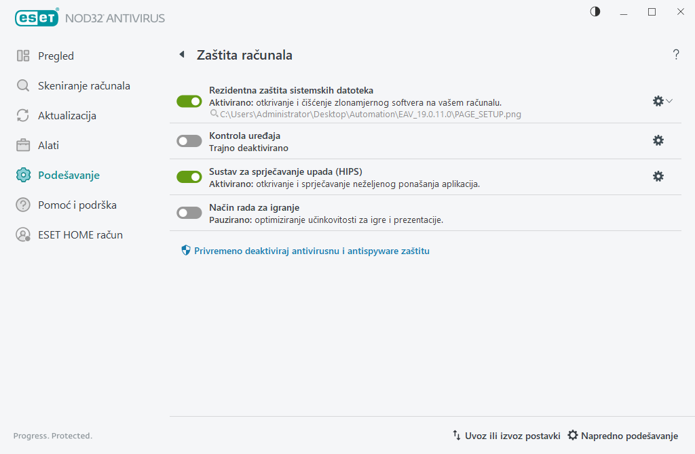The image size is (695, 454).
Task: Open Pomoć i podrška question icon
Action: point(22,205)
